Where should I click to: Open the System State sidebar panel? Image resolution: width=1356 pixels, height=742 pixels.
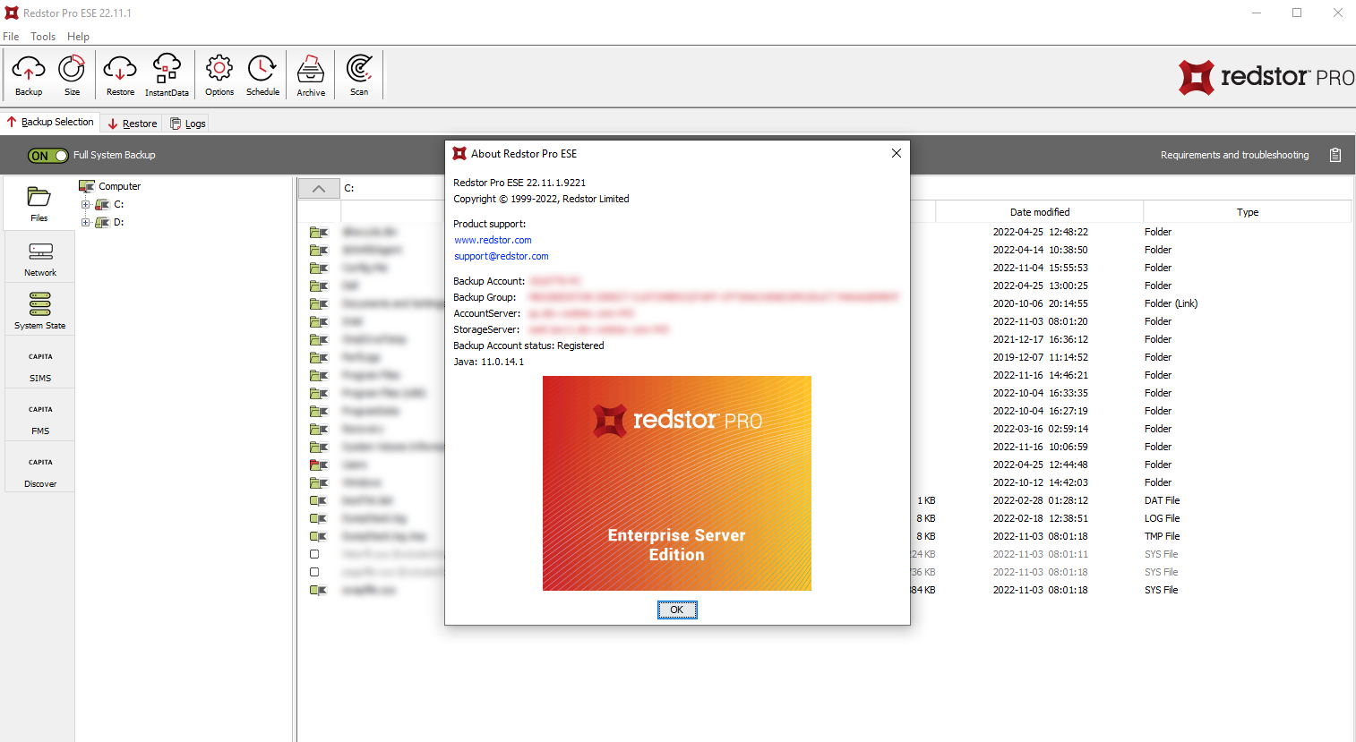pyautogui.click(x=39, y=310)
